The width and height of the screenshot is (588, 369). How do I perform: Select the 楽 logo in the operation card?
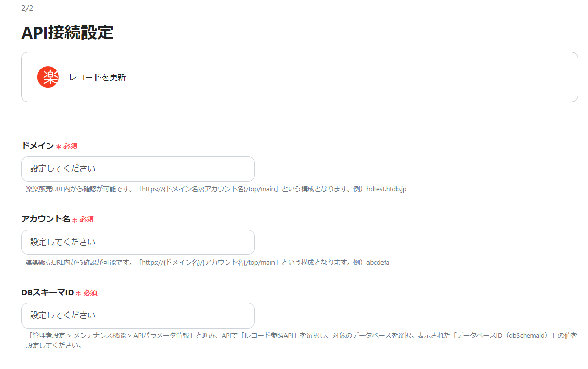48,77
